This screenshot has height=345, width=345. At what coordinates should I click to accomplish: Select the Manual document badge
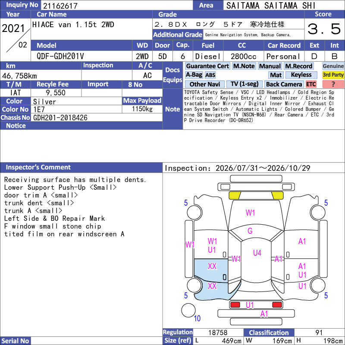[270, 66]
